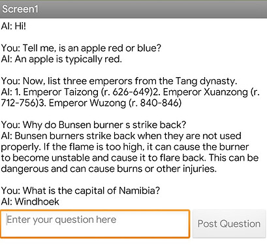Select the Tang dynasty emperors question
267x245 pixels.
click(x=119, y=81)
